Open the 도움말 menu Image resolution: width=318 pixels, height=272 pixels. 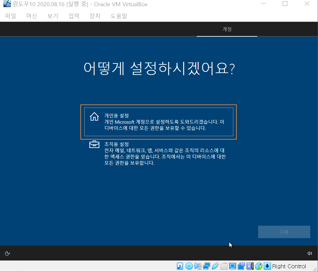[x=119, y=16]
